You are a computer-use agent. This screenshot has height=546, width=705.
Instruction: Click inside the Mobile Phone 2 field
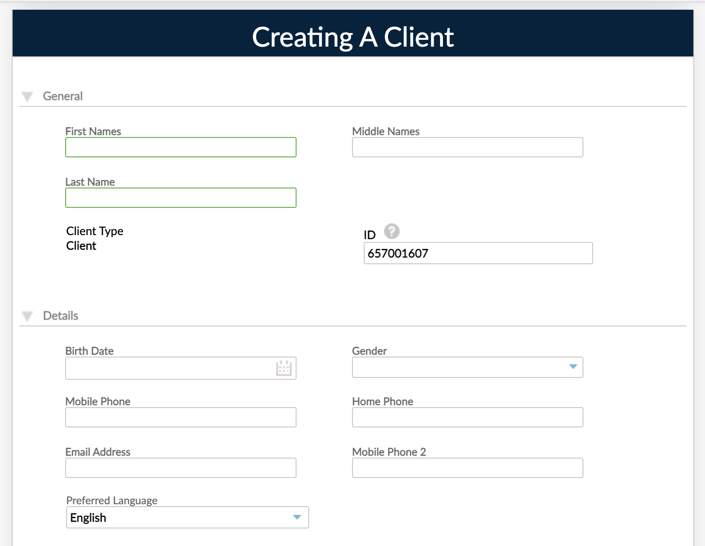[467, 468]
